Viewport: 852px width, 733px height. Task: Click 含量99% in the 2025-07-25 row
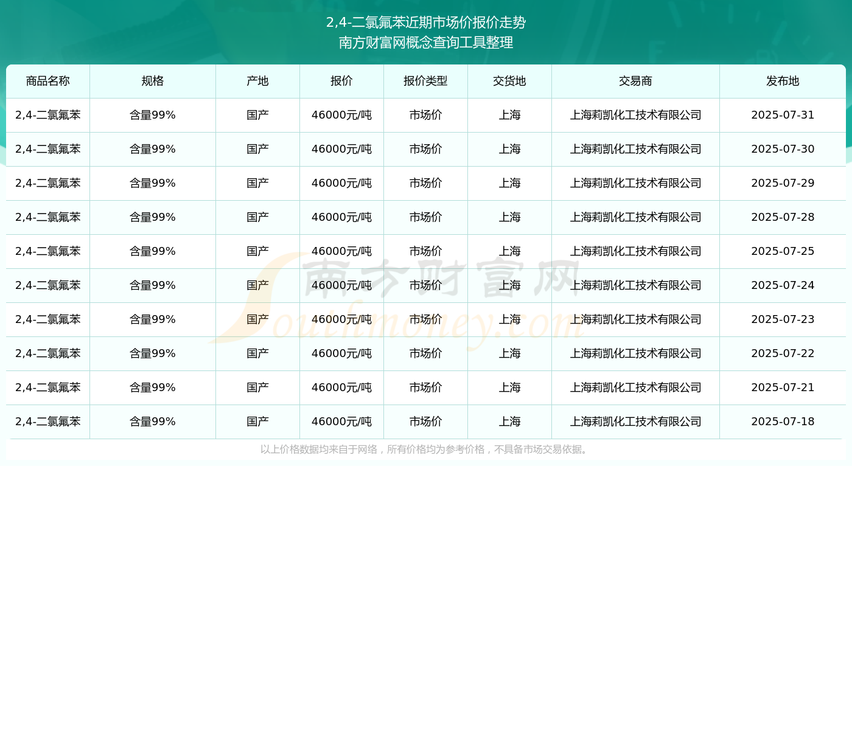[x=153, y=251]
